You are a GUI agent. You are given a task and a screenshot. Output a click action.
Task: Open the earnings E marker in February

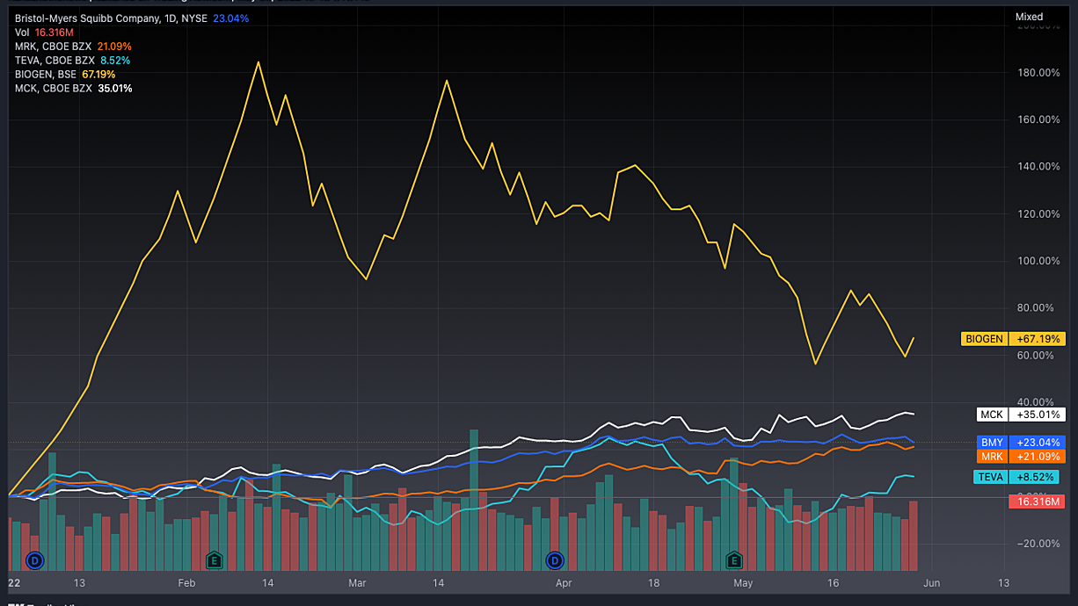pos(214,559)
